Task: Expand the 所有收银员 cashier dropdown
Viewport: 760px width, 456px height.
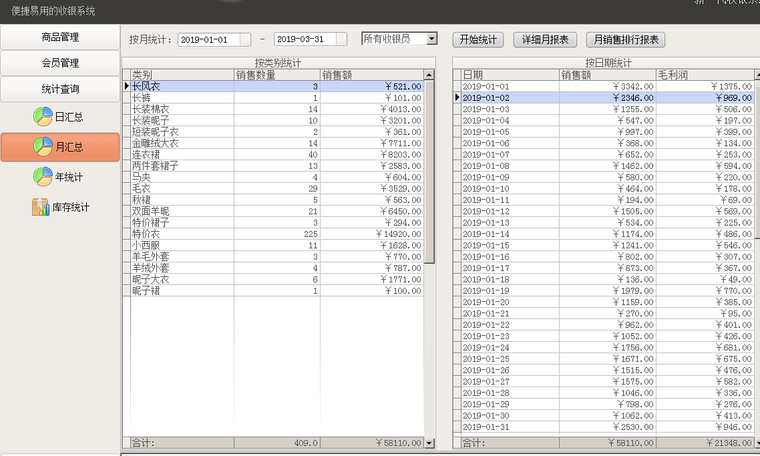Action: [x=431, y=39]
